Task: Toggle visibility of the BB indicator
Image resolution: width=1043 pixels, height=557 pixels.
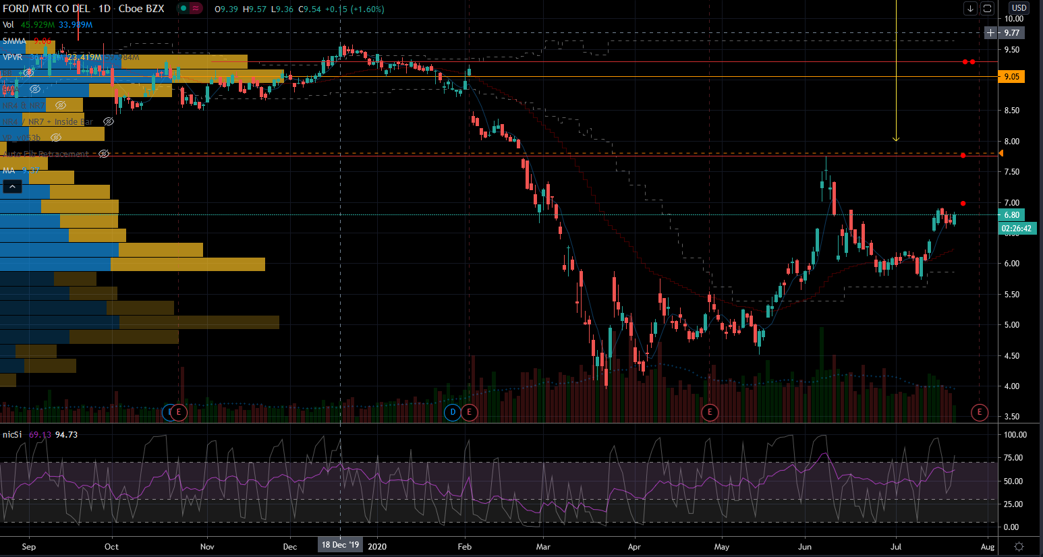Action: (28, 73)
